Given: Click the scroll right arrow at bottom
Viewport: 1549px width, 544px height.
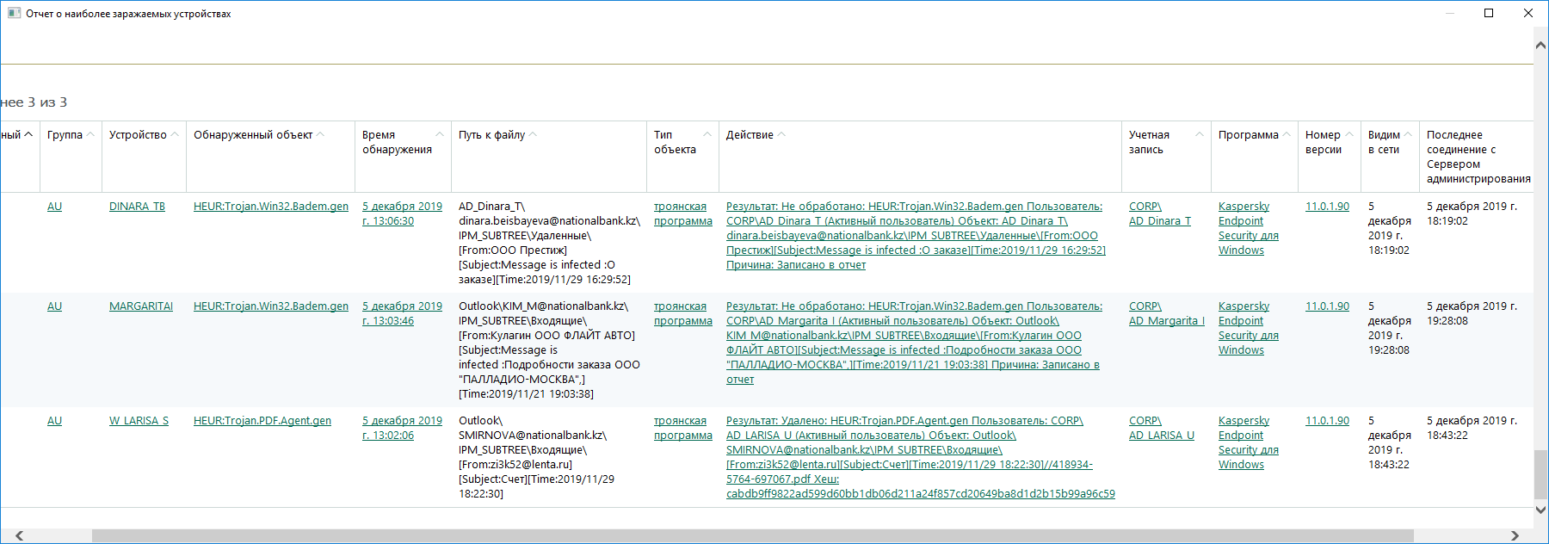Looking at the screenshot, I should click(1515, 535).
